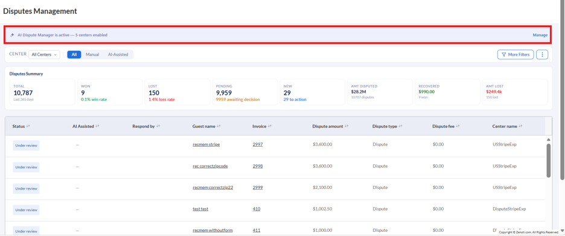
Task: Open More Filters panel
Action: click(516, 54)
